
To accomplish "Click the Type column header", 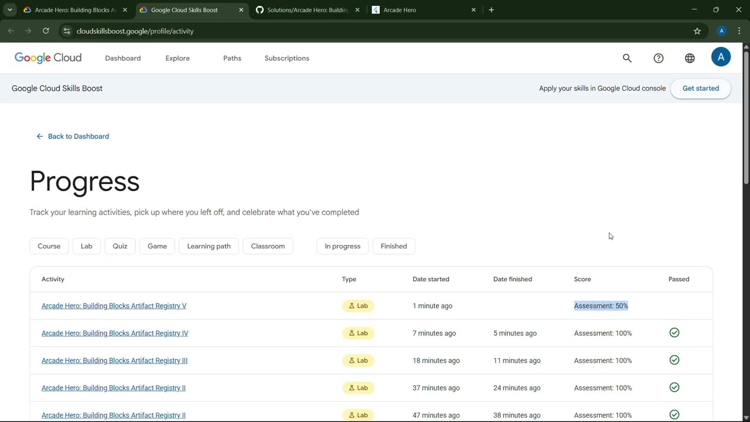I will click(x=349, y=279).
